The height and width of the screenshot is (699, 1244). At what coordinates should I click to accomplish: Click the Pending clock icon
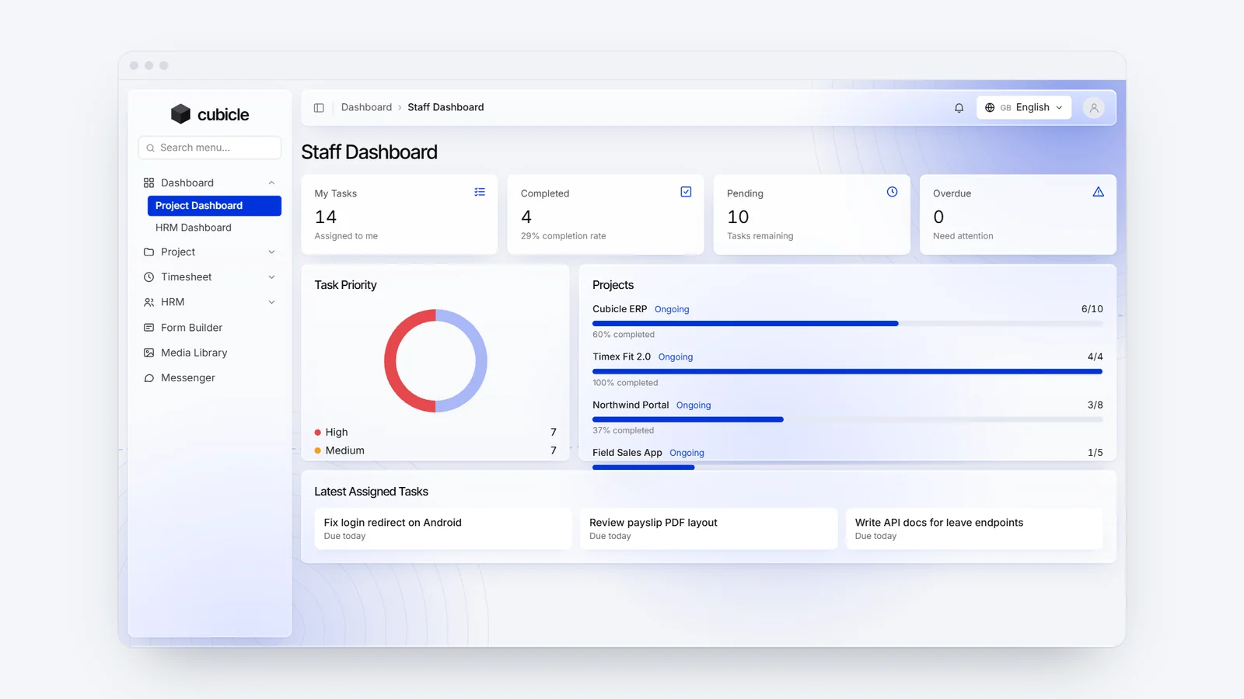[892, 192]
